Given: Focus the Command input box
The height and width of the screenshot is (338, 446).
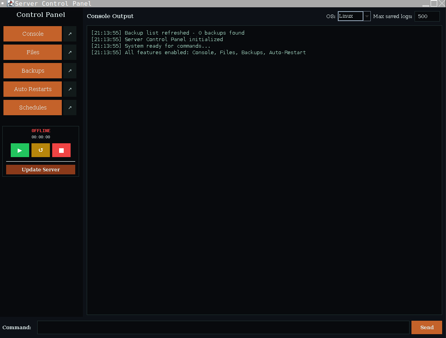Looking at the screenshot, I should coord(223,327).
